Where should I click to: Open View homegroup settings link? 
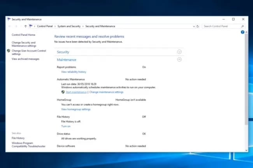(x=76, y=109)
